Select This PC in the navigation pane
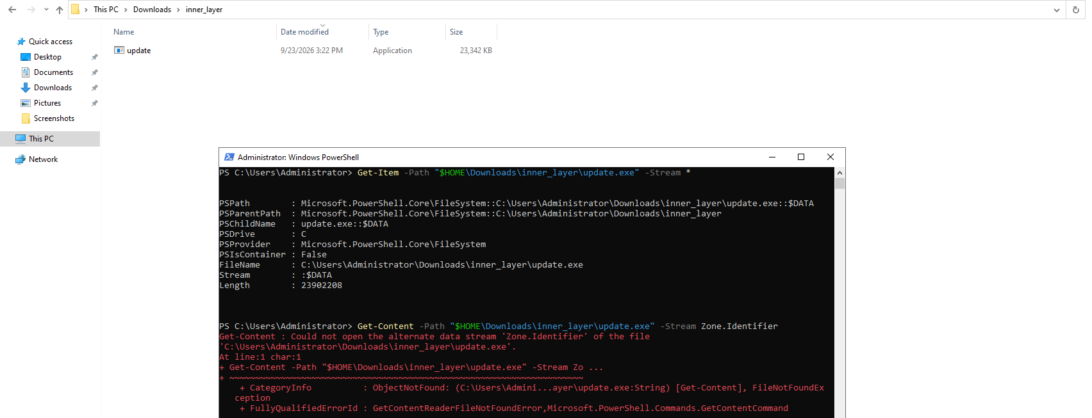 (41, 139)
